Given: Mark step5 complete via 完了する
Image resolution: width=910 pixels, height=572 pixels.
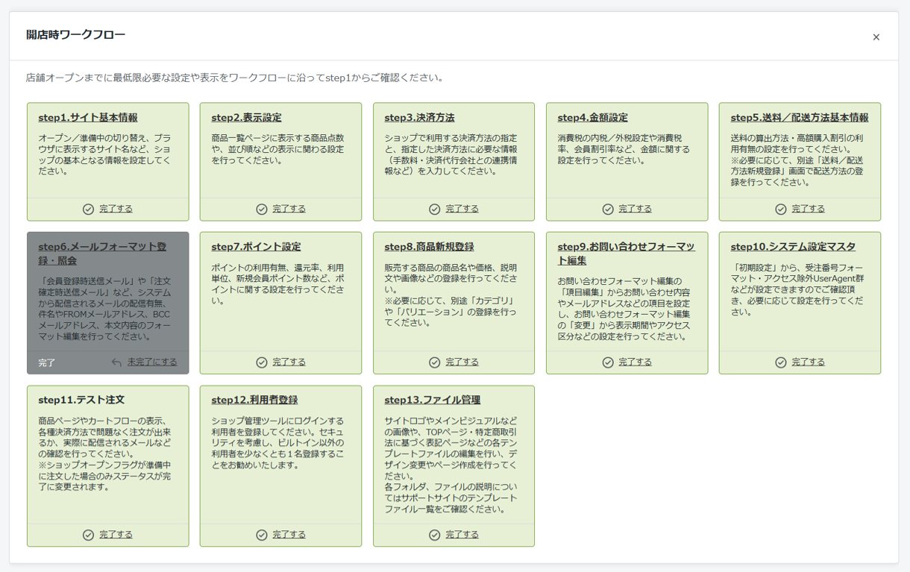Looking at the screenshot, I should [x=808, y=210].
